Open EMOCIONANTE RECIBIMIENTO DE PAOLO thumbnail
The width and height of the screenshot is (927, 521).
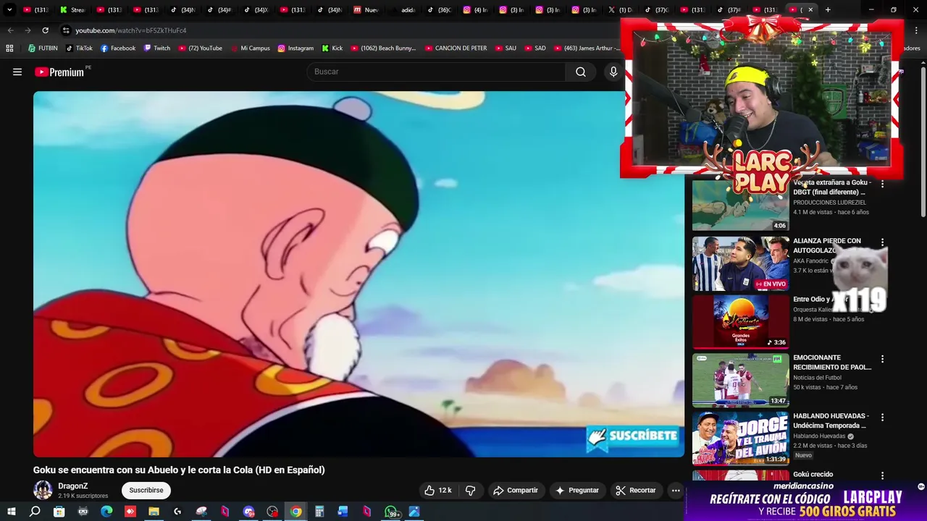click(740, 381)
